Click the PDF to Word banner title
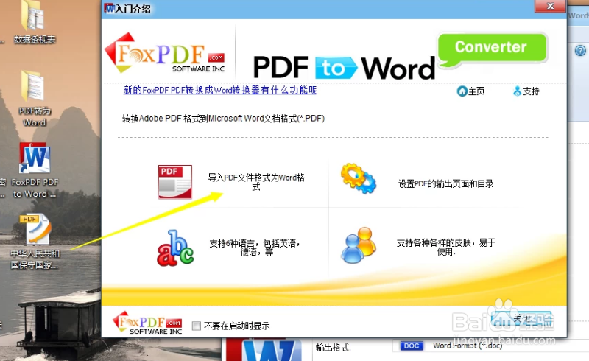 pos(344,68)
